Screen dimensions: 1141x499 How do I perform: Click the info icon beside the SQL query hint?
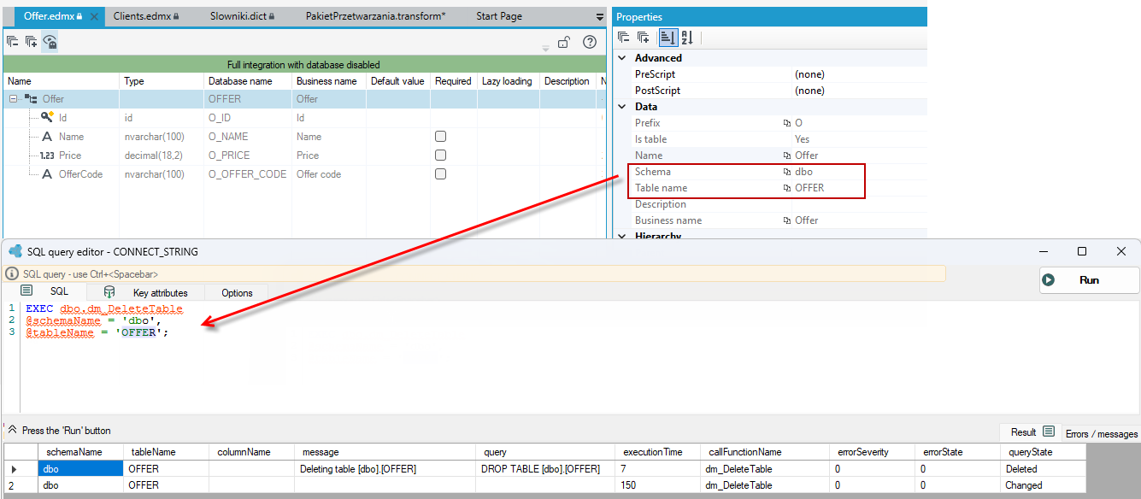pos(12,274)
